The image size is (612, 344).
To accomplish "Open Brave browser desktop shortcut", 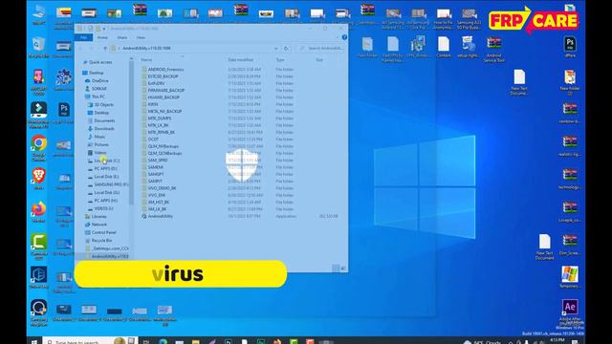I will 38,179.
